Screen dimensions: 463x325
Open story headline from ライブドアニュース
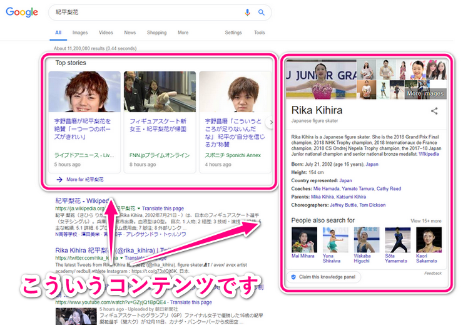pos(83,129)
